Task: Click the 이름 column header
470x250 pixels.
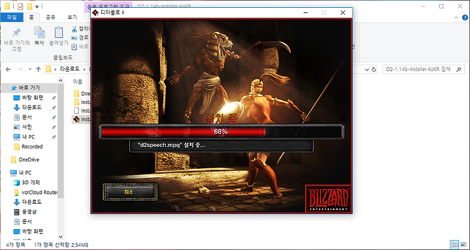Action: coord(78,81)
